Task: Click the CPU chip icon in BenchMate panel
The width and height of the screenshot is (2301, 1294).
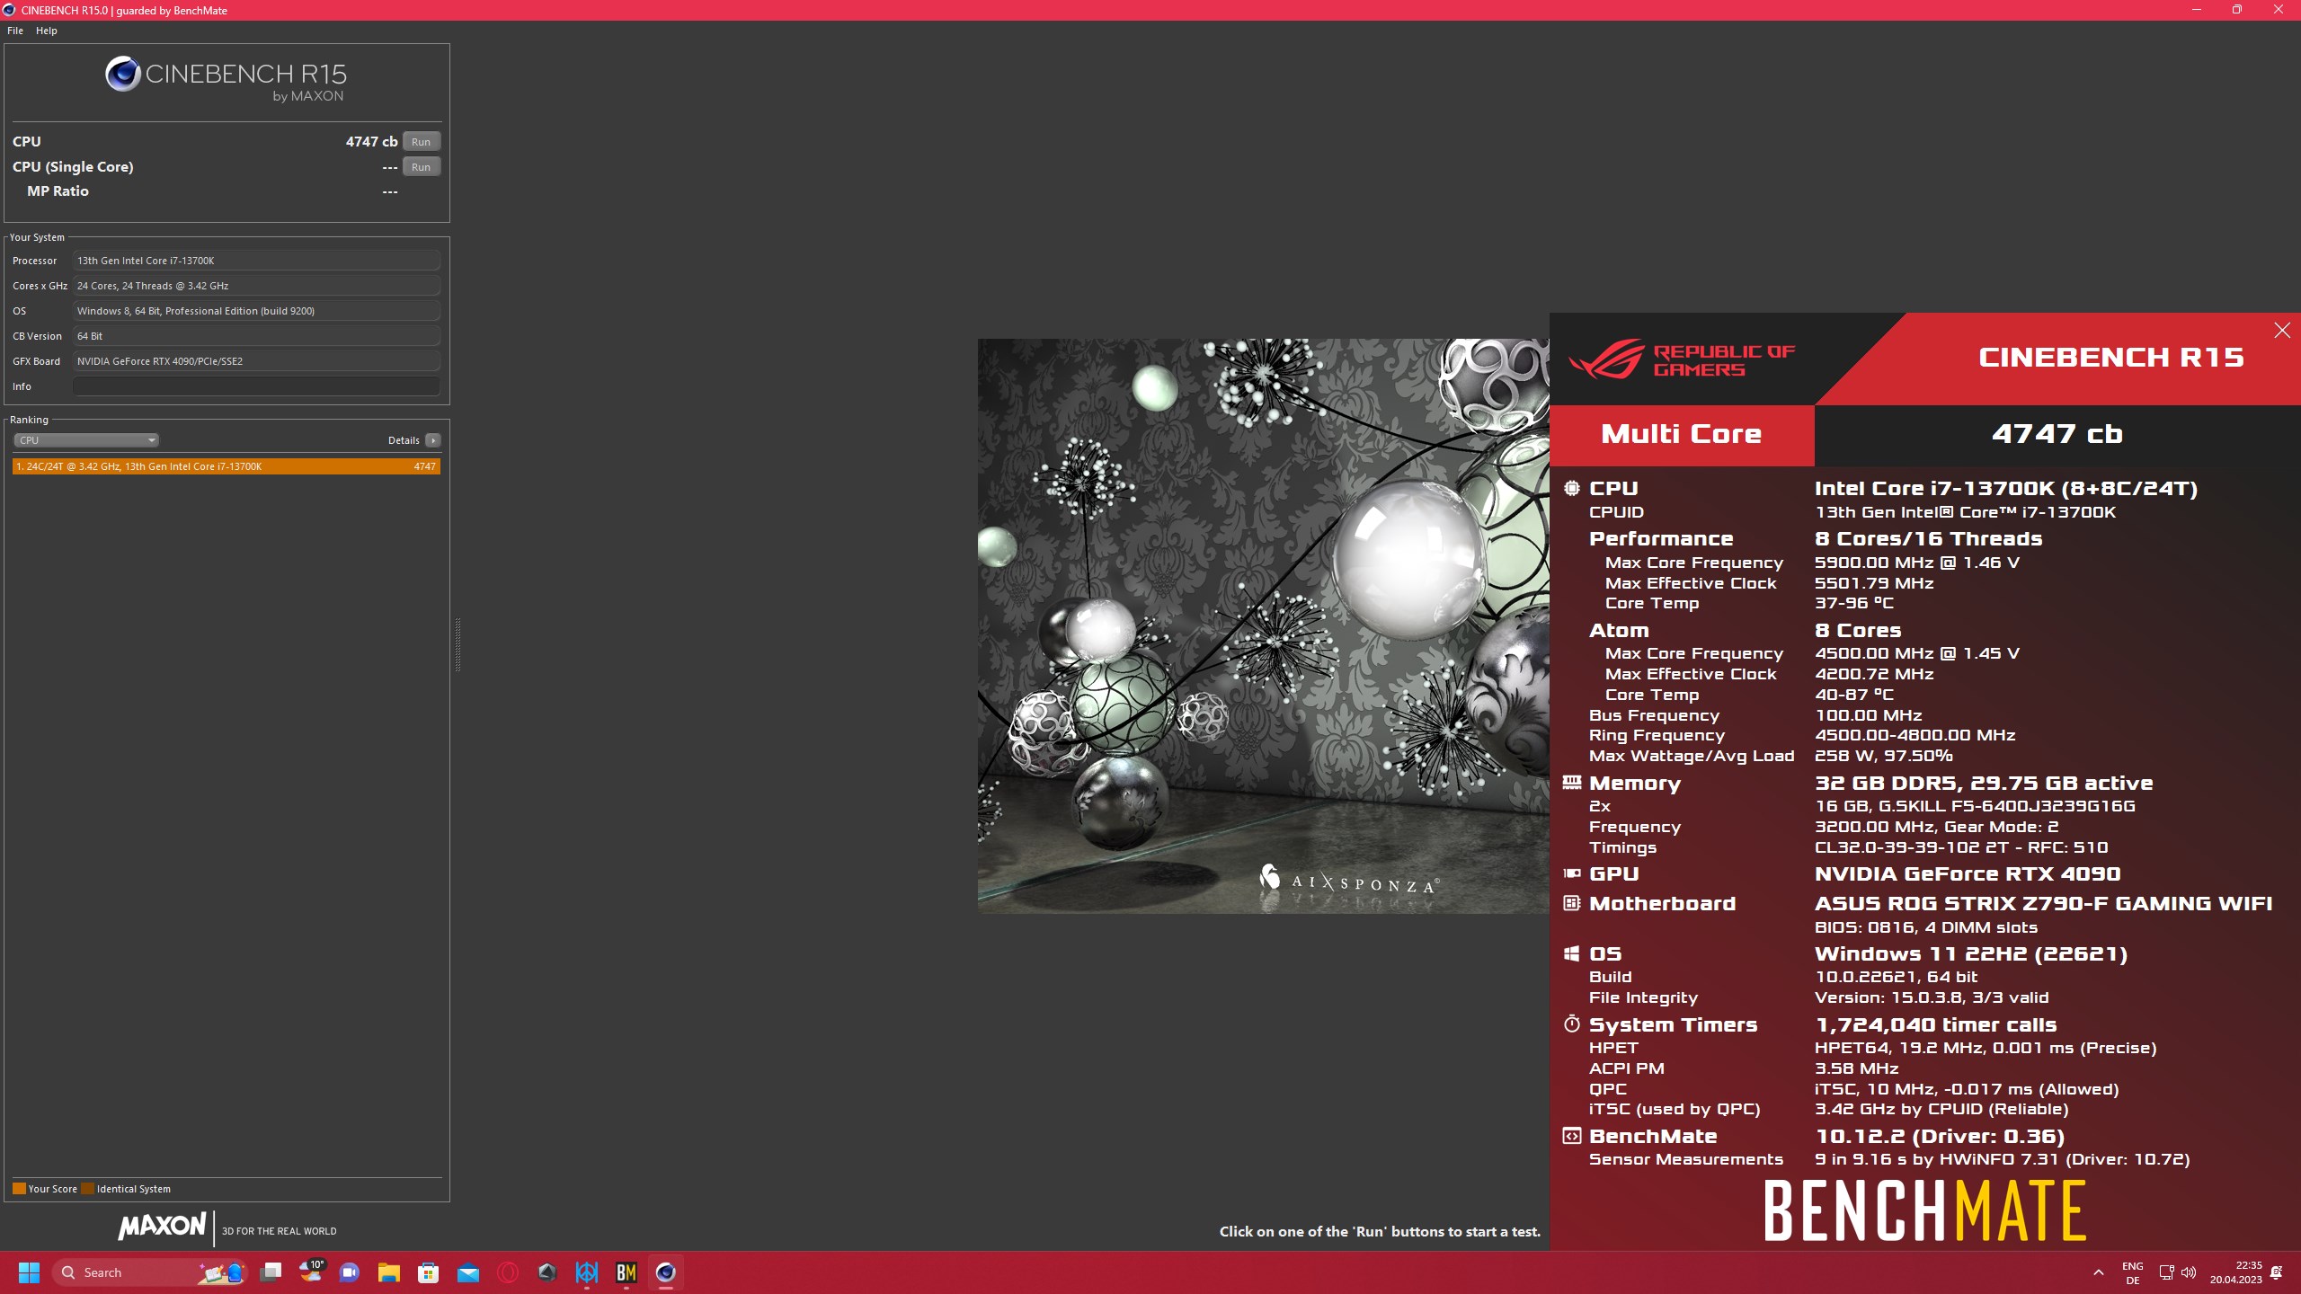Action: [x=1571, y=488]
